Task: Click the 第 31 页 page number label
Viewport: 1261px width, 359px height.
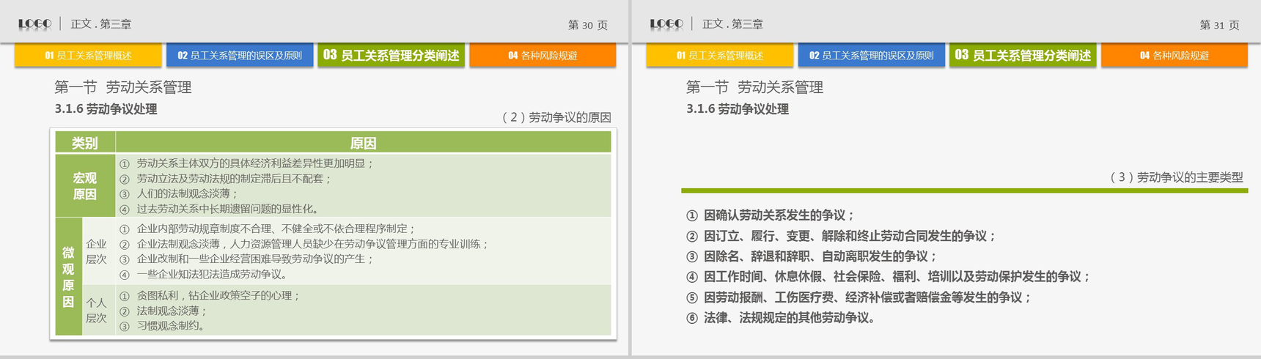Action: 1219,25
